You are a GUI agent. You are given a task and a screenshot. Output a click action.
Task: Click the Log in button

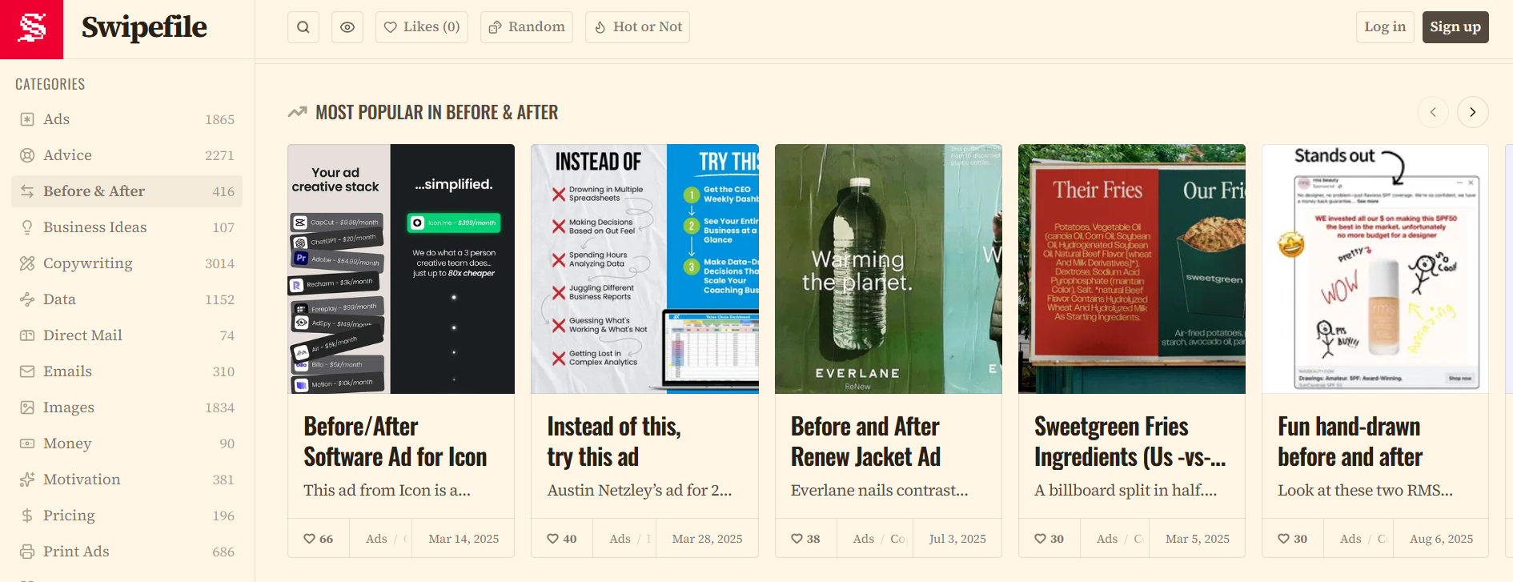(x=1385, y=27)
